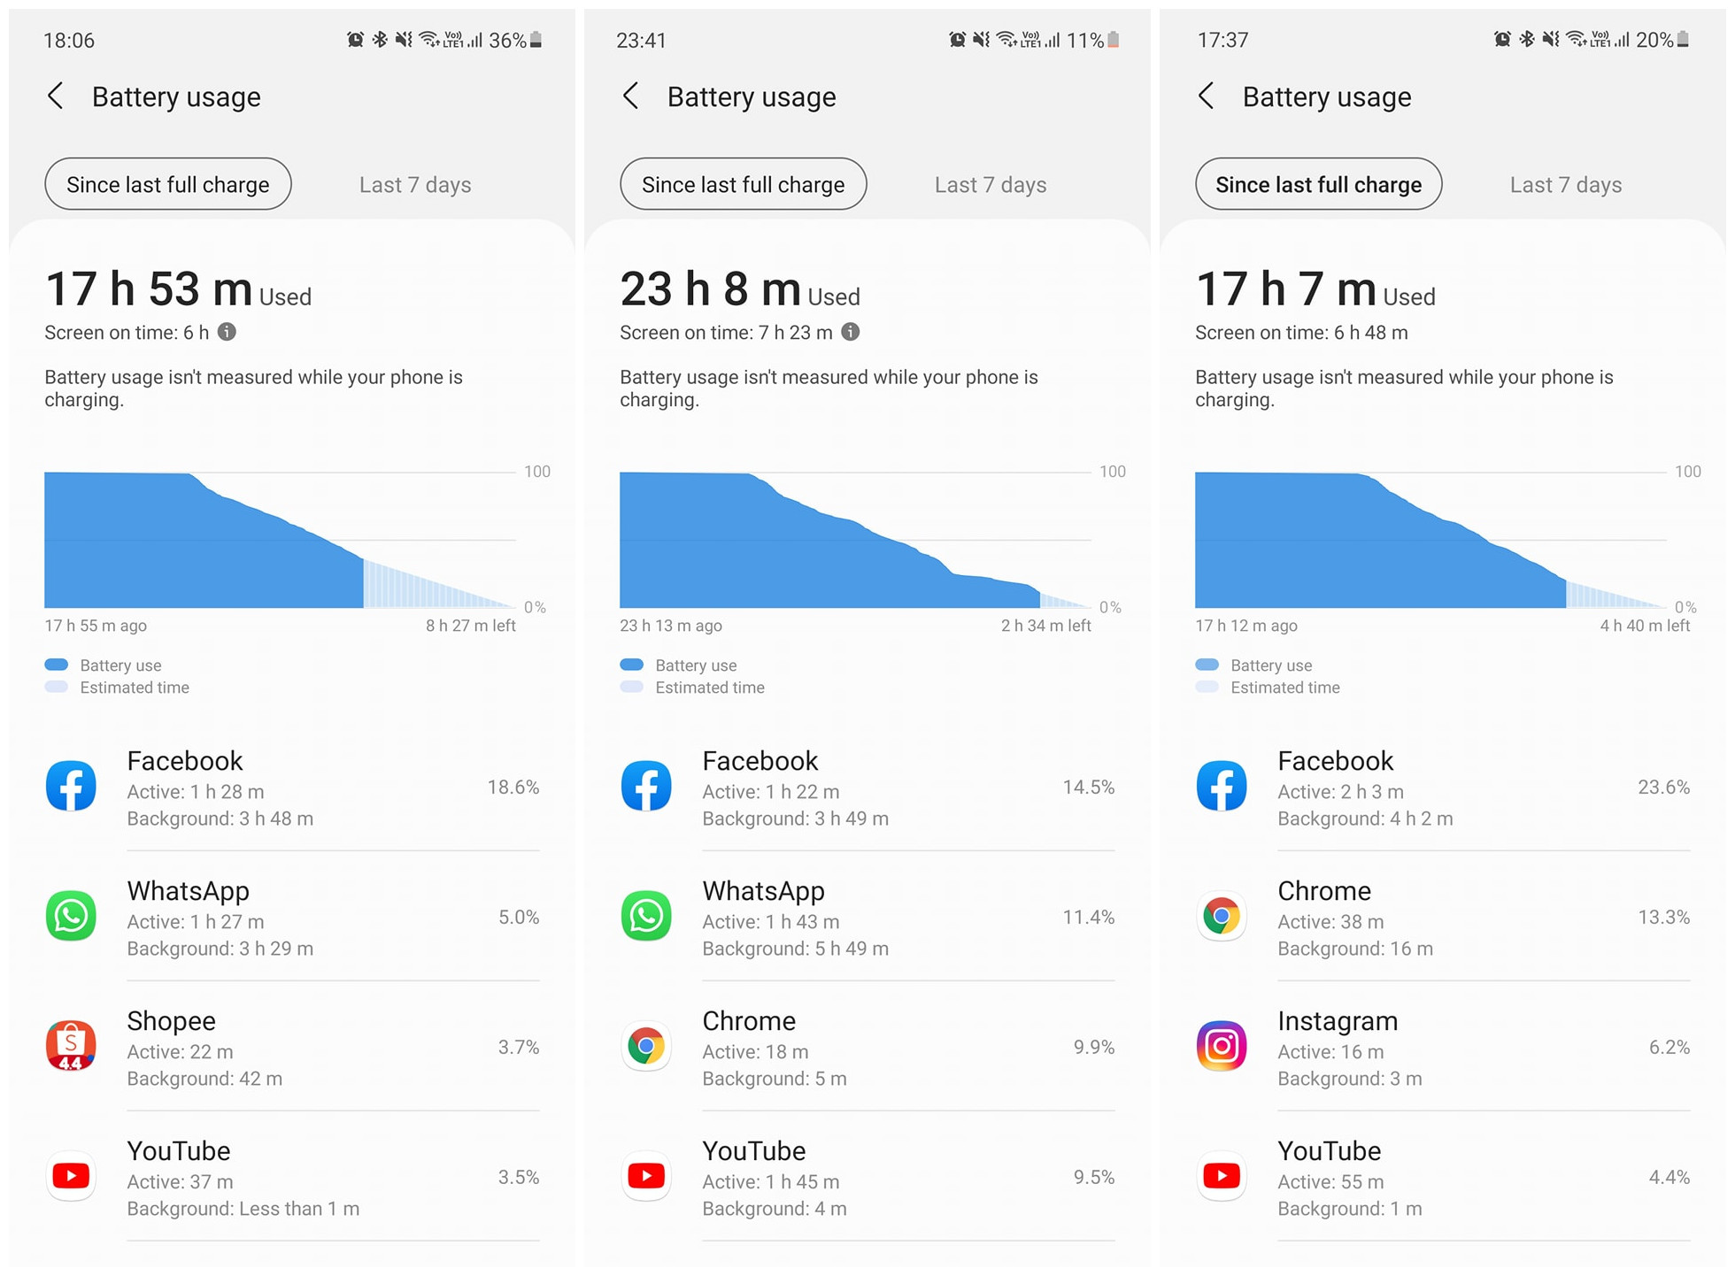Viewport: 1735px width, 1276px height.
Task: Open Shopee app from battery list
Action: [289, 1056]
